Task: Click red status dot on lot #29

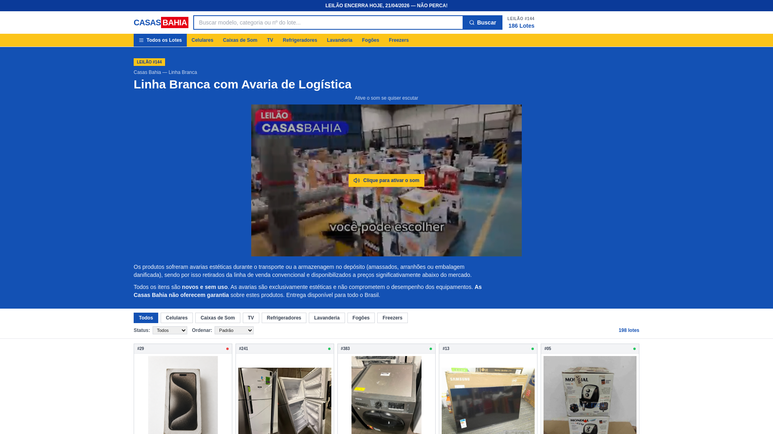Action: click(x=227, y=349)
